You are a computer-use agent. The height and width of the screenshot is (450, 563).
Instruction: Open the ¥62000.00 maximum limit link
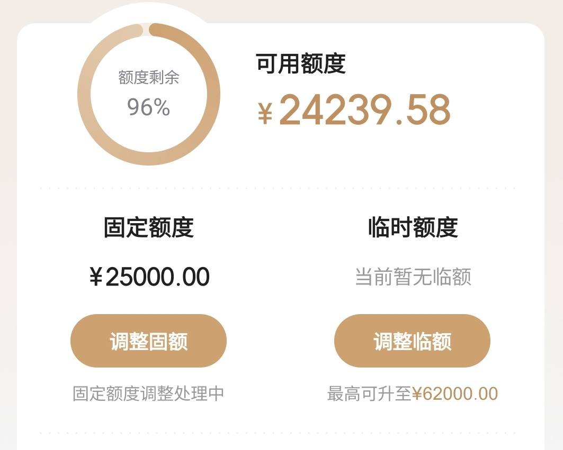(x=455, y=394)
